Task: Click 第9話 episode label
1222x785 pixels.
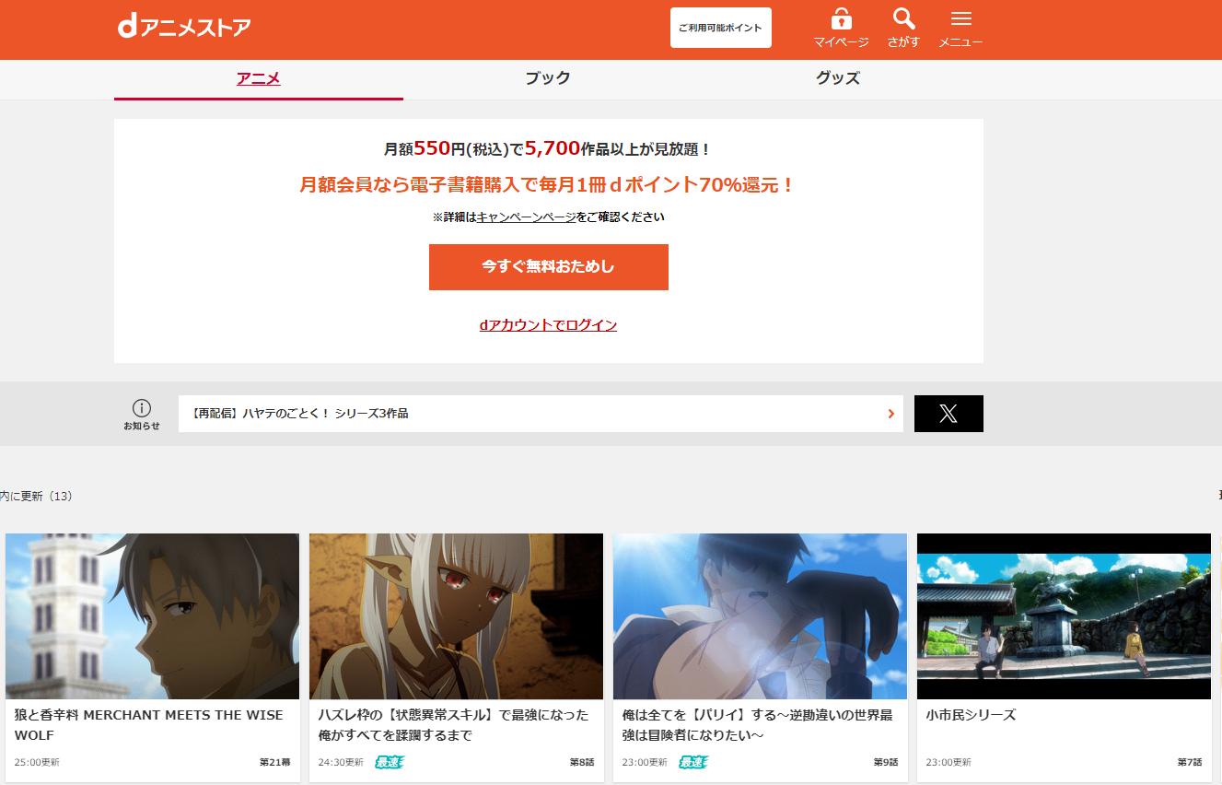Action: click(x=886, y=763)
